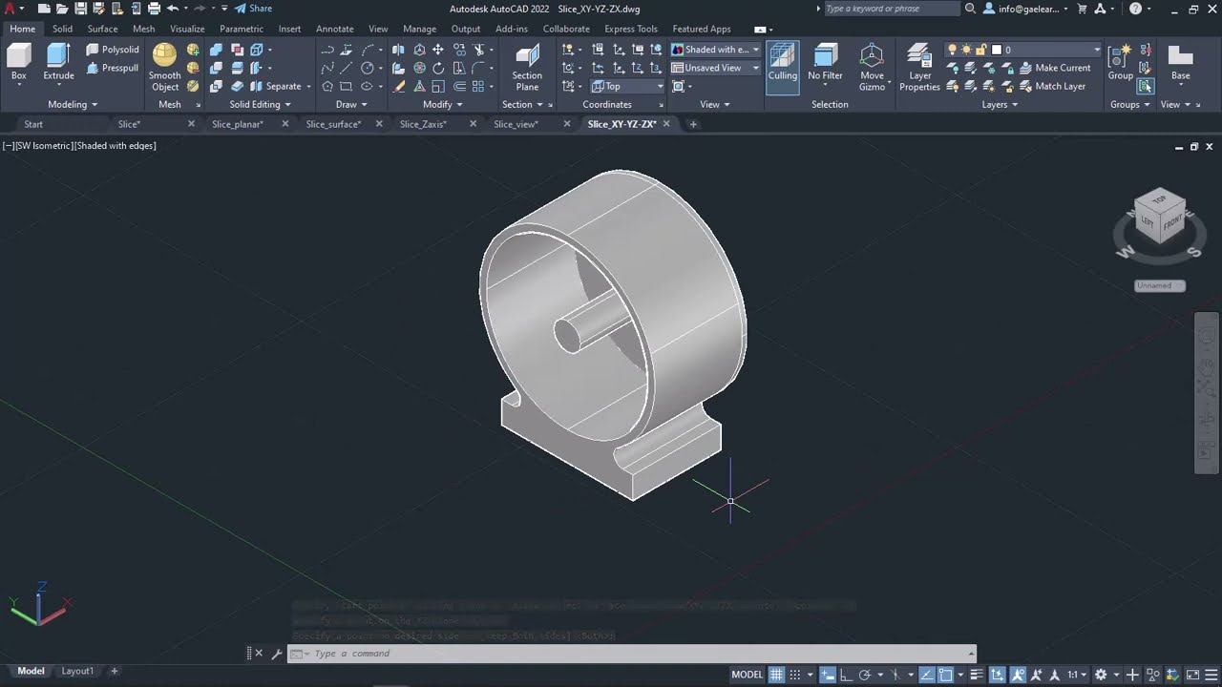Viewport: 1222px width, 687px height.
Task: Toggle polar tracking in status bar
Action: (865, 675)
